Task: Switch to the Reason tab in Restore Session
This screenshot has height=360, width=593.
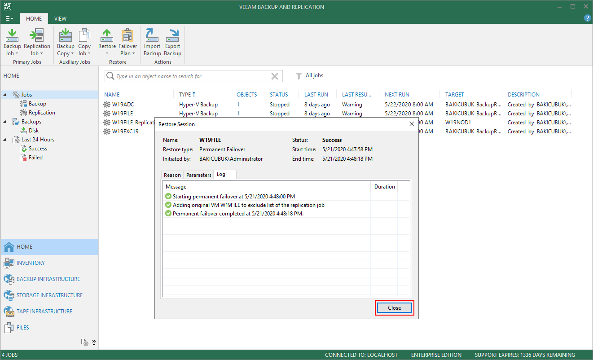Action: (x=172, y=175)
